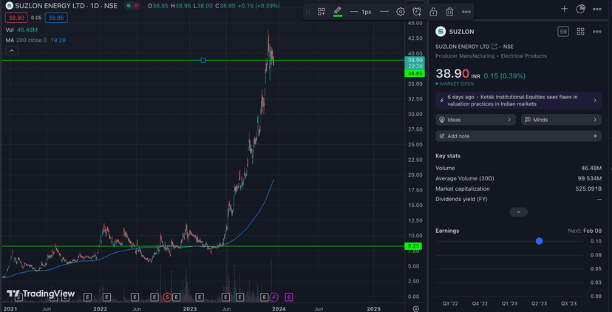Image resolution: width=612 pixels, height=312 pixels.
Task: Expand more key stats with chevron
Action: (518, 212)
